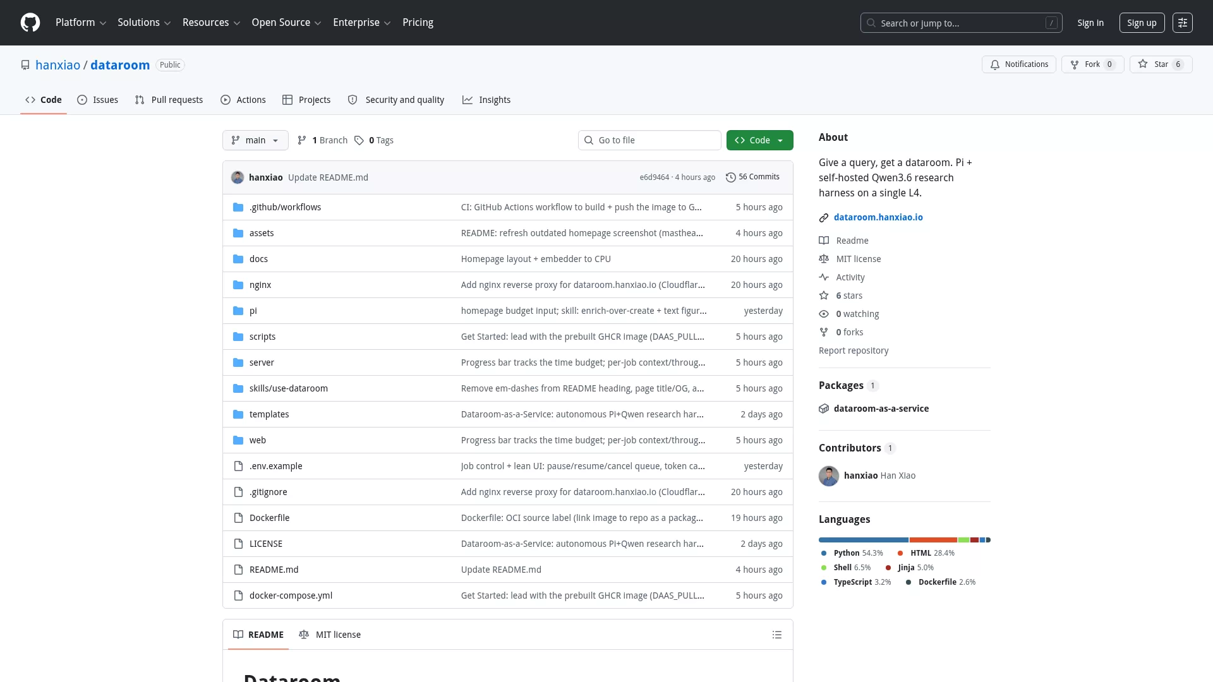Open the Pull requests tab
The image size is (1213, 682).
pyautogui.click(x=169, y=100)
